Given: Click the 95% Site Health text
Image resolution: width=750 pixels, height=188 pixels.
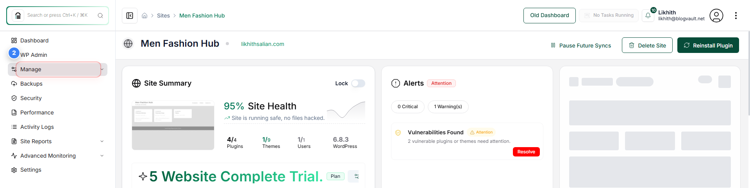Looking at the screenshot, I should (x=260, y=106).
